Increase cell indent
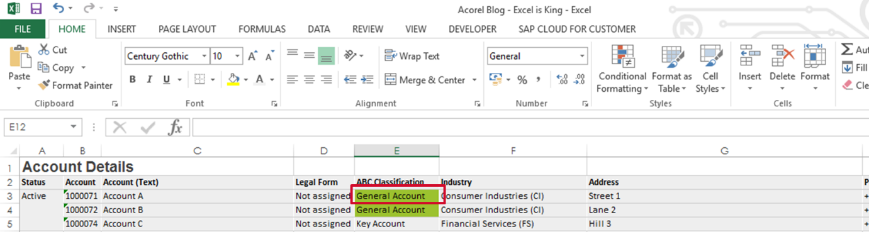 (367, 79)
